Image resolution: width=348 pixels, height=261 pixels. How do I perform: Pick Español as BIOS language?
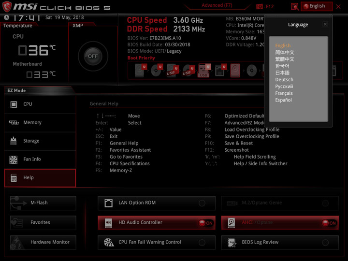point(283,100)
